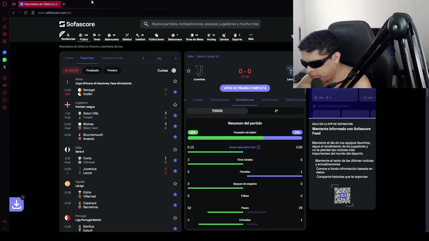Click the browser address bar URL

55,13
